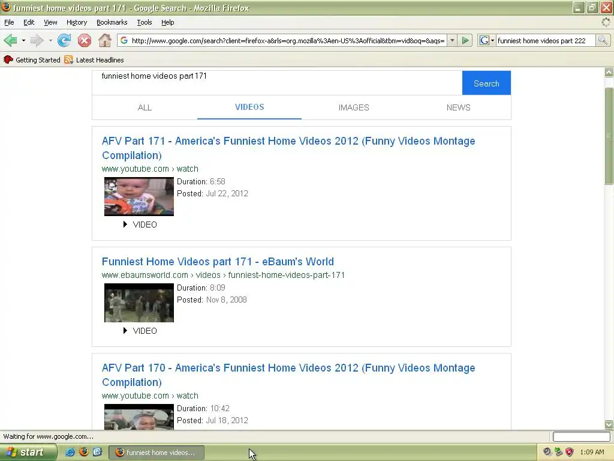Click the "Duration: 6:58" text

[201, 181]
